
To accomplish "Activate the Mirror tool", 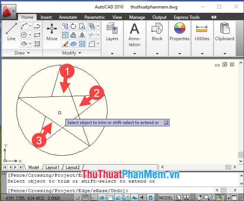I will pos(82,35).
